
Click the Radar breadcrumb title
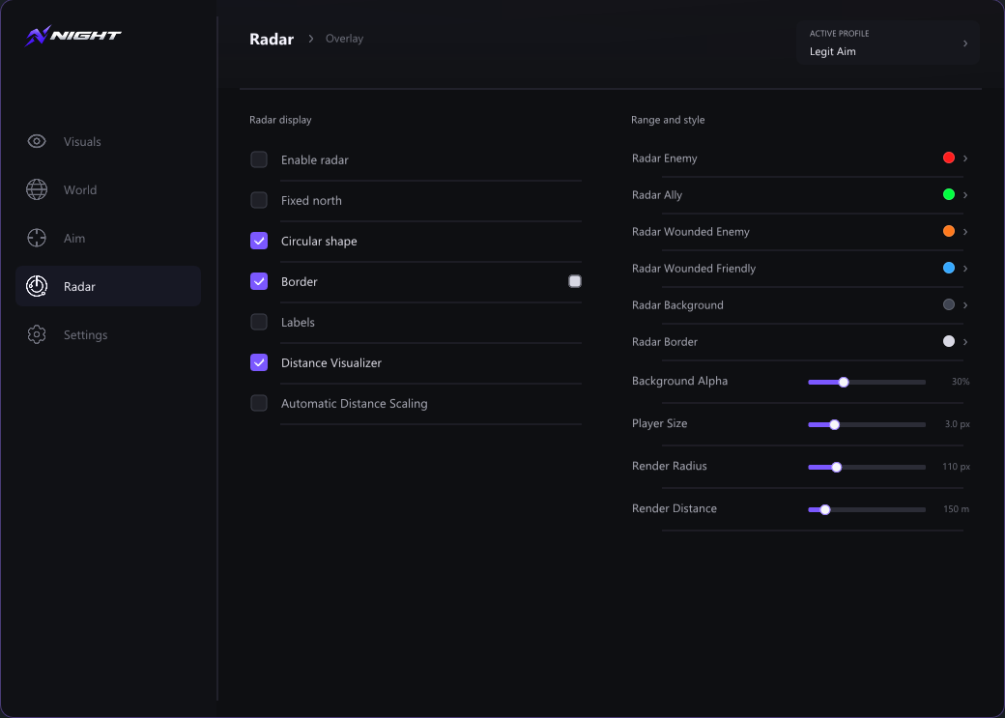pos(272,39)
